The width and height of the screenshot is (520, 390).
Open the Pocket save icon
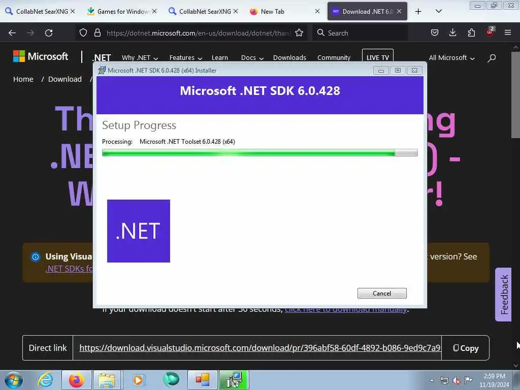(435, 32)
